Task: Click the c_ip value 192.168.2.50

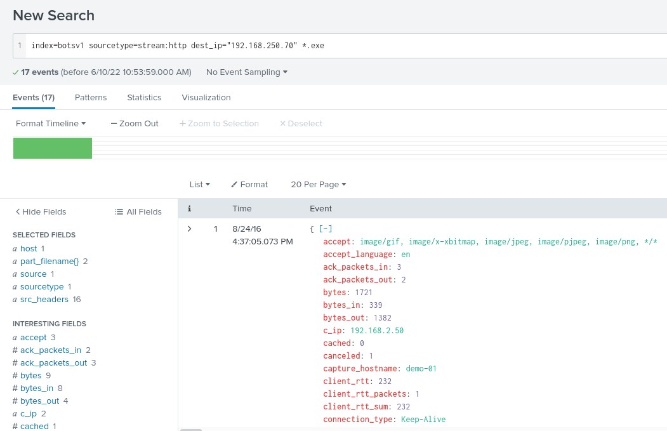Action: 377,331
